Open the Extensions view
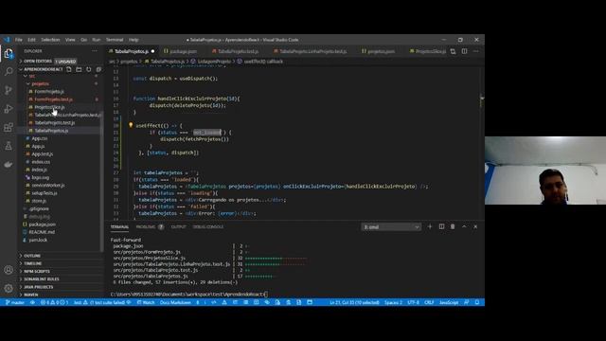 [9, 127]
